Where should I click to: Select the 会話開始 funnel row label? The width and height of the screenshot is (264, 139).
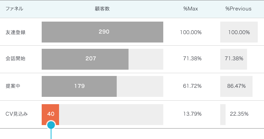point(16,59)
